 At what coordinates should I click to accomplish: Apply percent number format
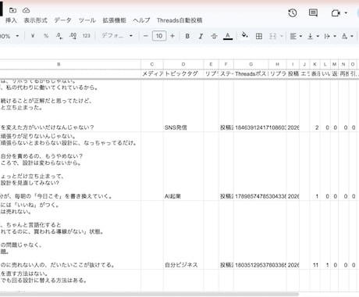click(46, 36)
